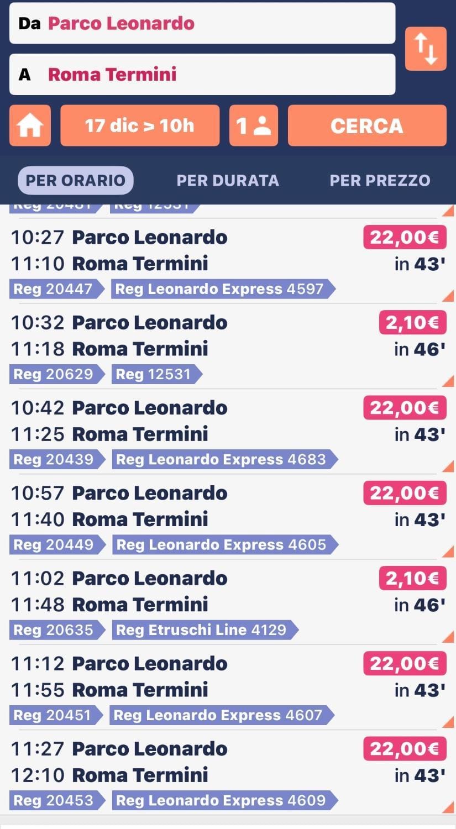Tap the CERCA search button
The image size is (456, 829).
click(367, 125)
